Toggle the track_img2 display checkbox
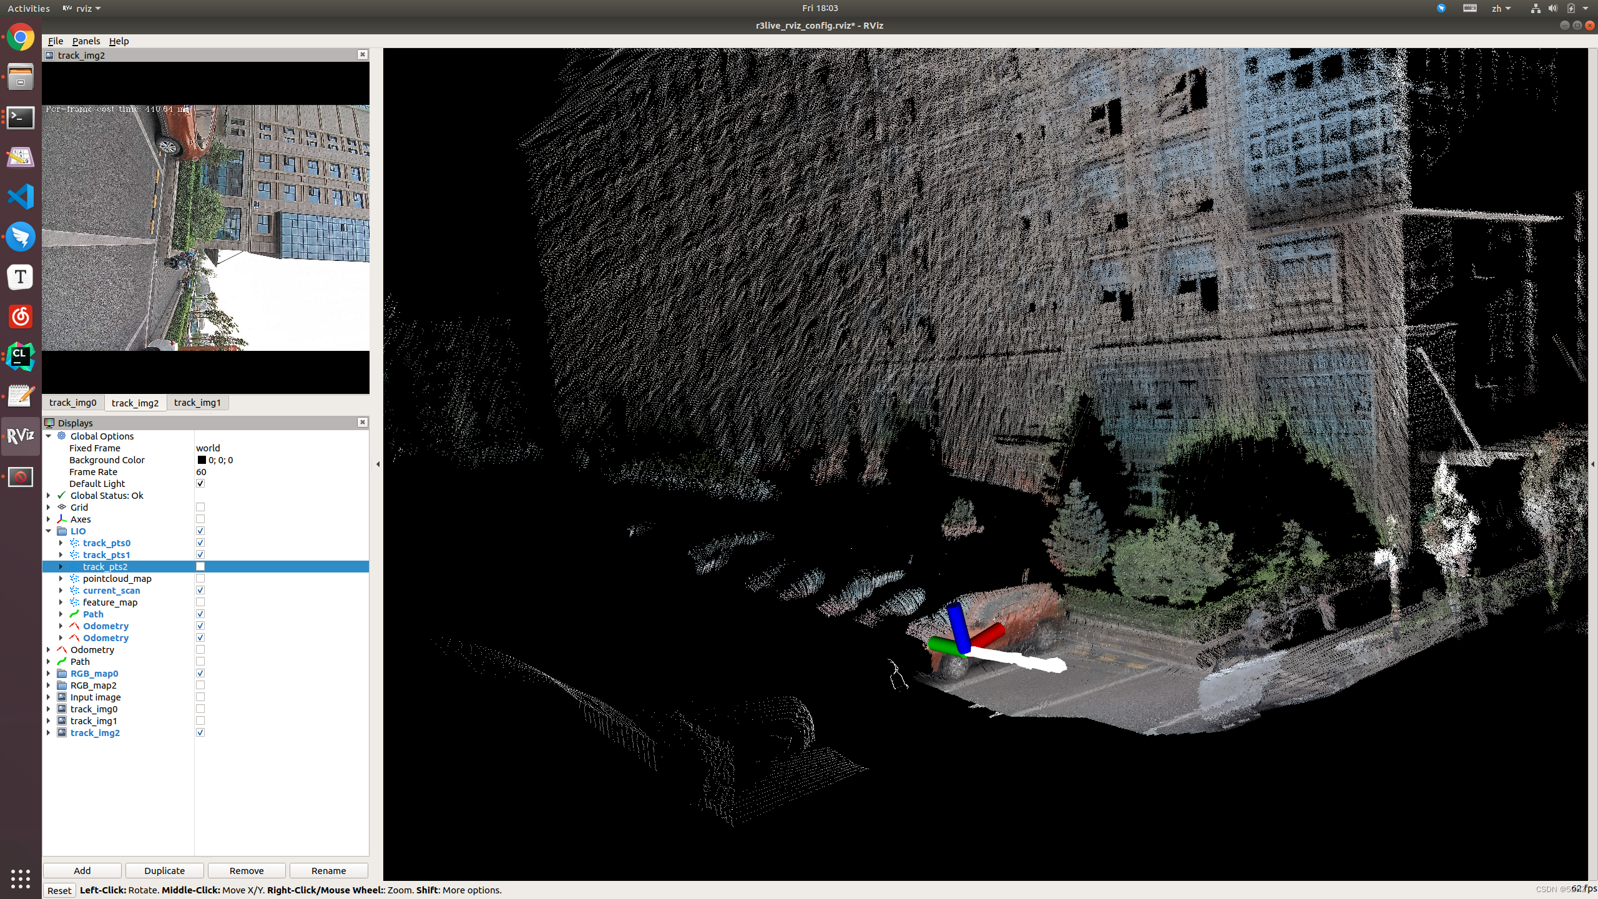The width and height of the screenshot is (1598, 899). (x=200, y=732)
